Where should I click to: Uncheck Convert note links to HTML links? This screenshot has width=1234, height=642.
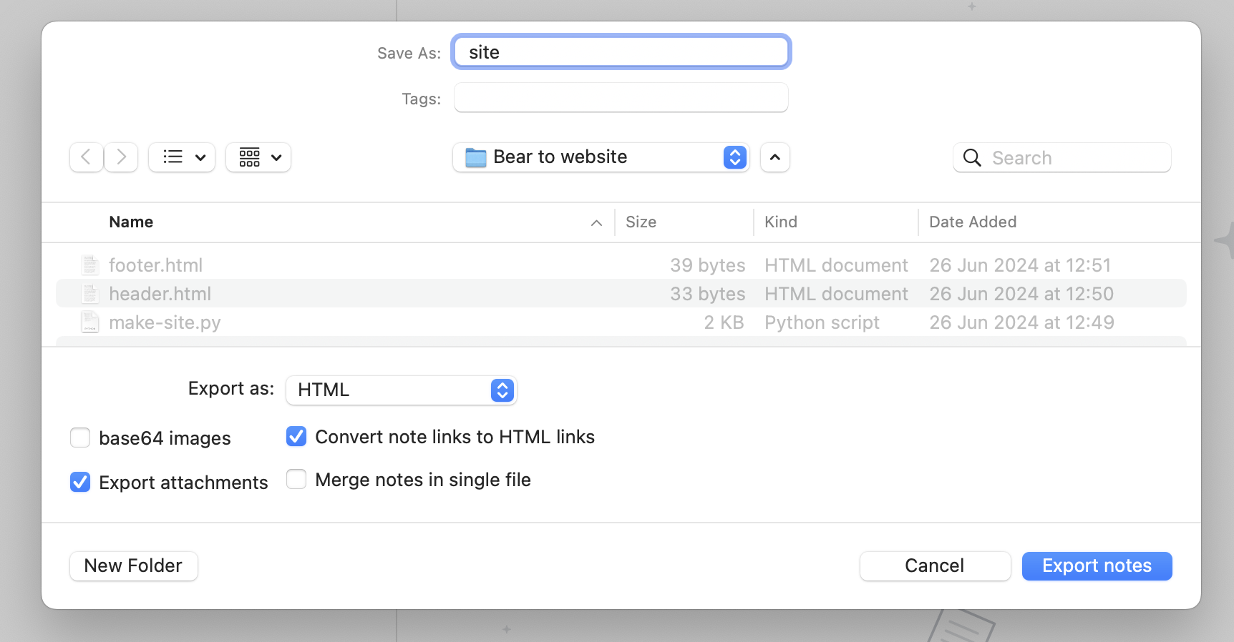click(x=296, y=436)
